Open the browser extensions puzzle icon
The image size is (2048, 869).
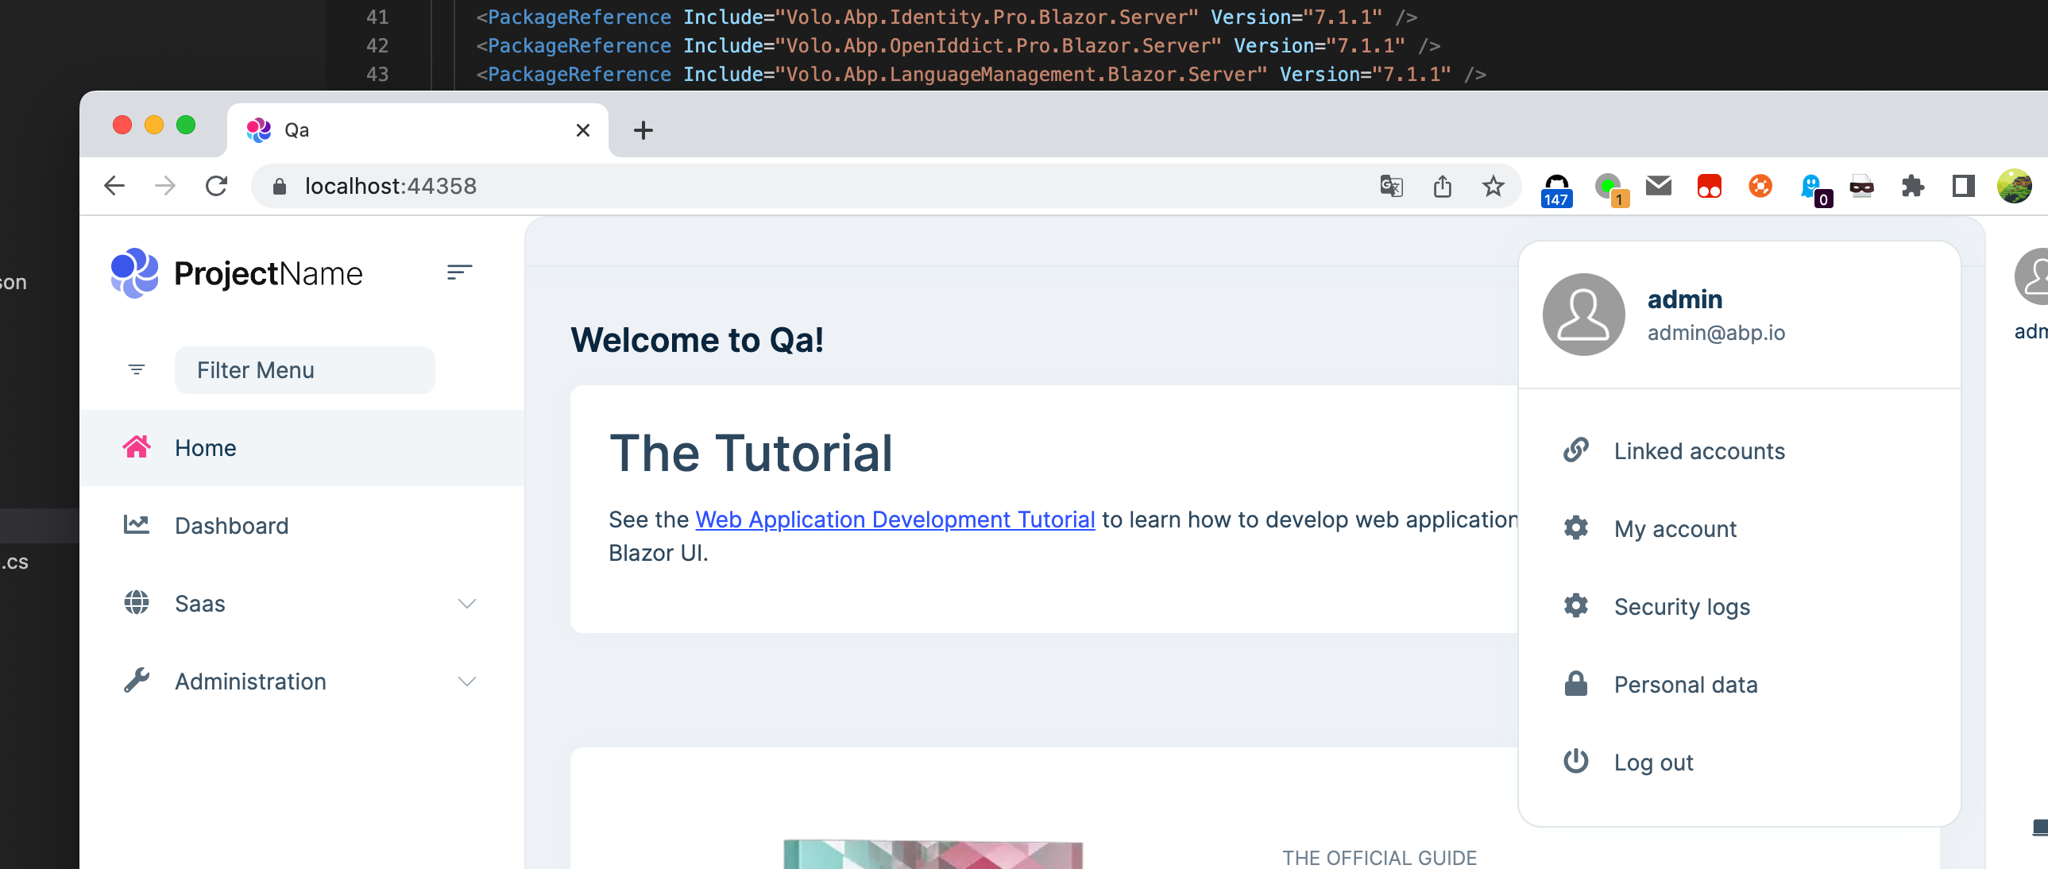point(1912,187)
